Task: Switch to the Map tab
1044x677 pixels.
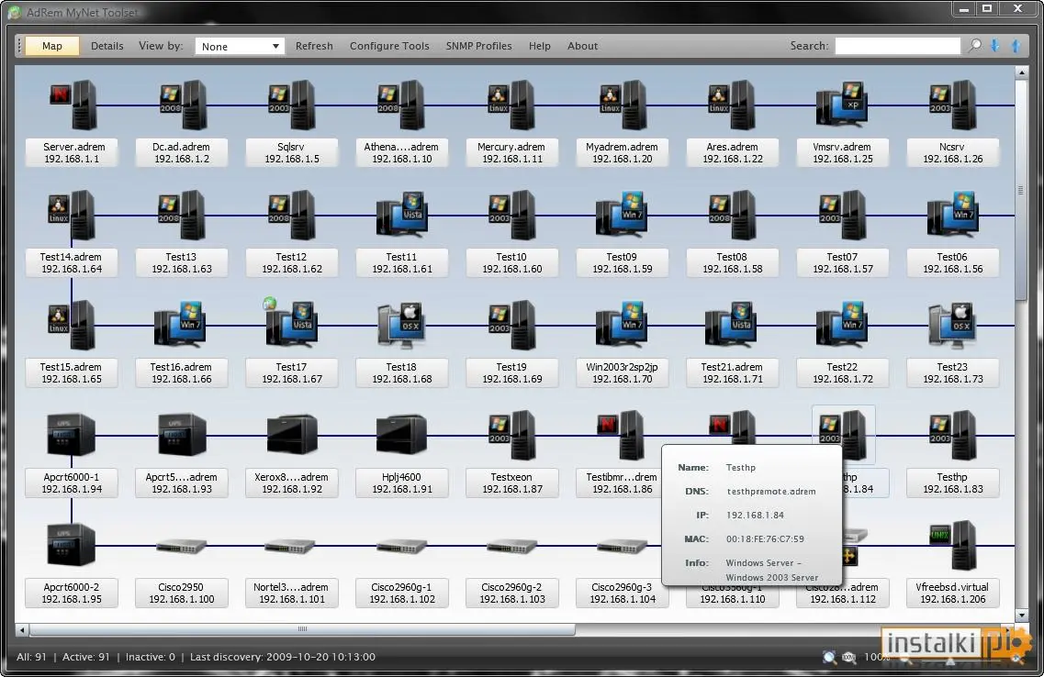Action: (x=52, y=46)
